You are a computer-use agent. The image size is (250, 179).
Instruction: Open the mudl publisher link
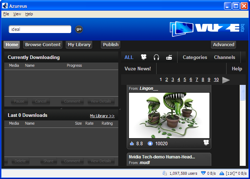(x=145, y=163)
